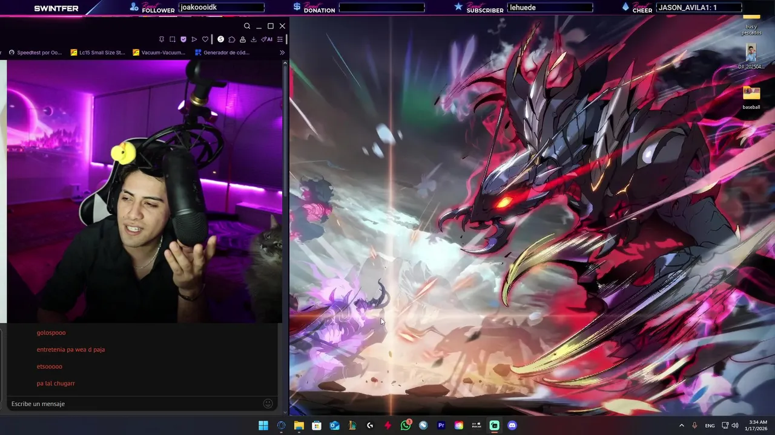Viewport: 775px width, 435px height.
Task: Open the baseball desktop folder
Action: pos(751,98)
